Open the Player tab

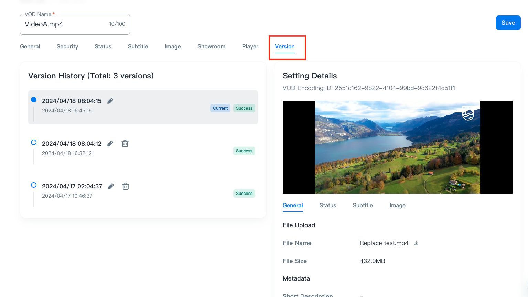point(250,46)
